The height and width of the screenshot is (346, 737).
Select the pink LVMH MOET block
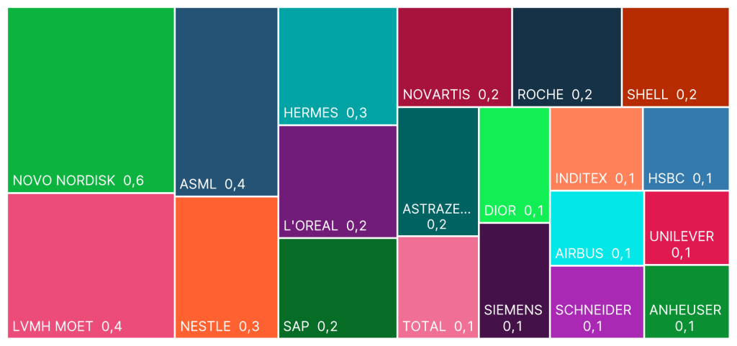(x=91, y=265)
